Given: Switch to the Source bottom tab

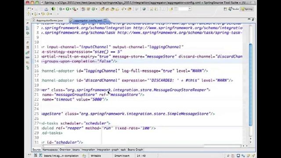Looking at the screenshot, I should tap(36, 150).
